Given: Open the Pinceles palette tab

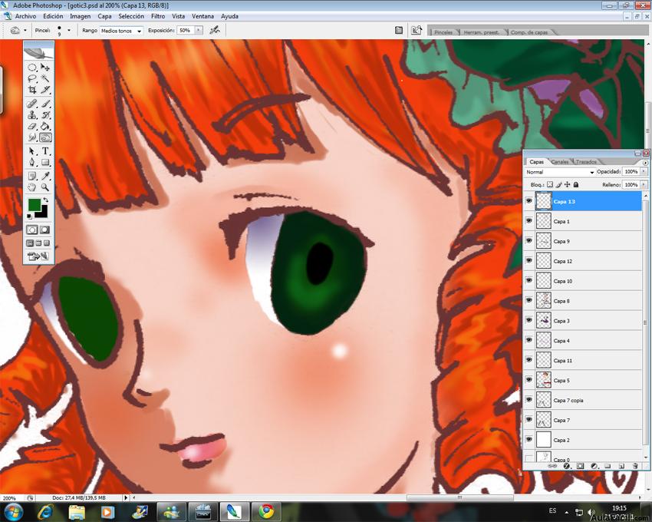Looking at the screenshot, I should 443,32.
